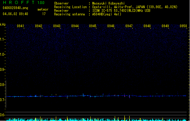Click the 0.8 kHz frequency axis label

(x=2, y=85)
